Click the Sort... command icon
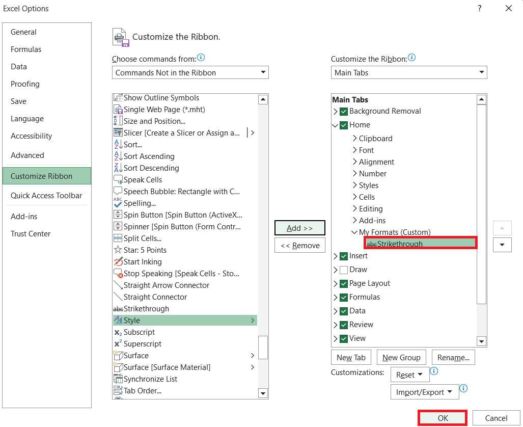The image size is (523, 427). point(118,145)
